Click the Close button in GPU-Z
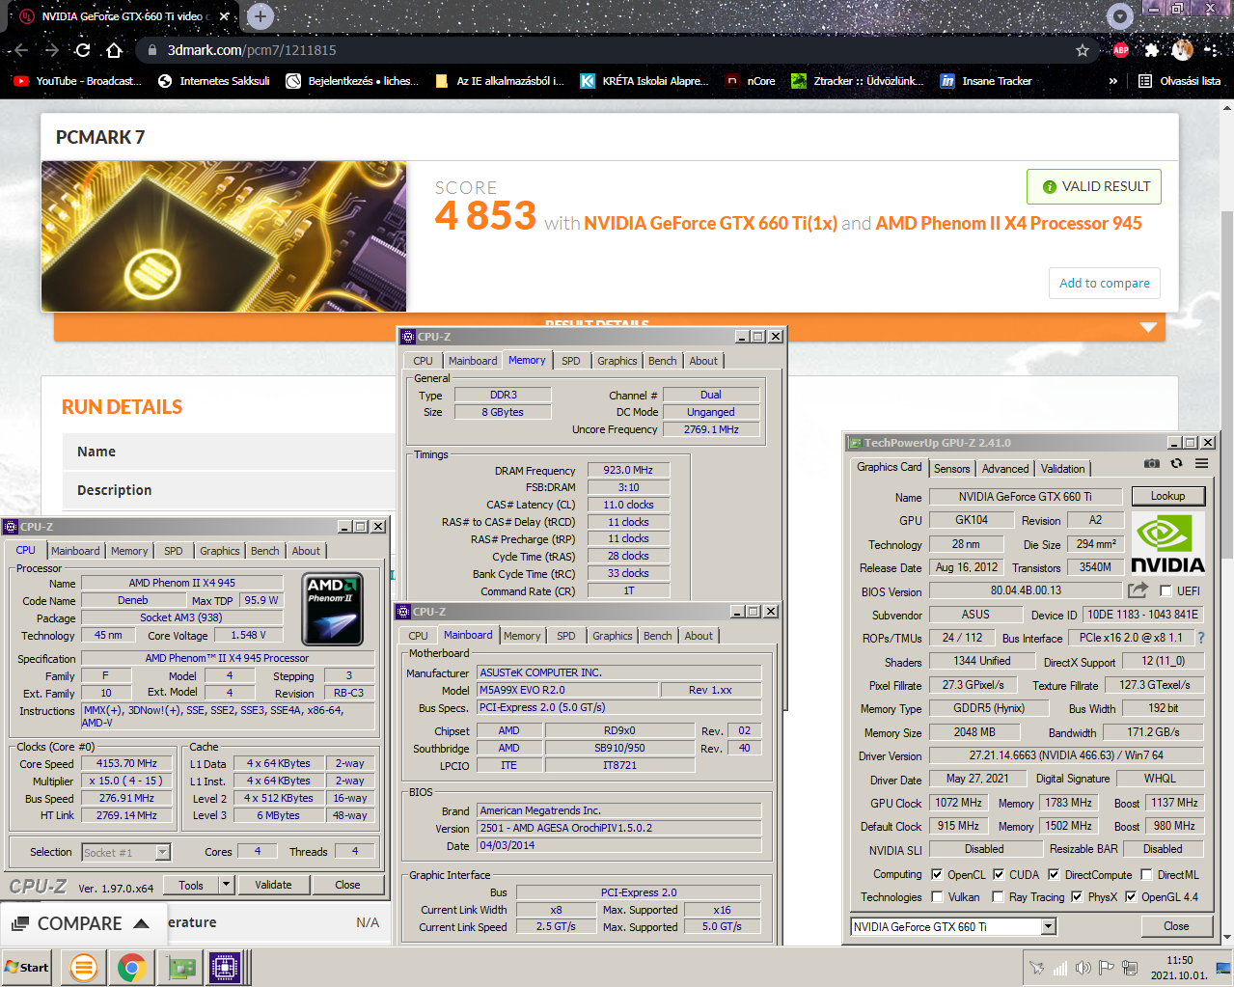This screenshot has height=987, width=1234. click(x=1176, y=926)
